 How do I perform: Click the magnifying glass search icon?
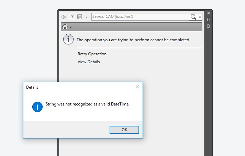[x=193, y=17]
